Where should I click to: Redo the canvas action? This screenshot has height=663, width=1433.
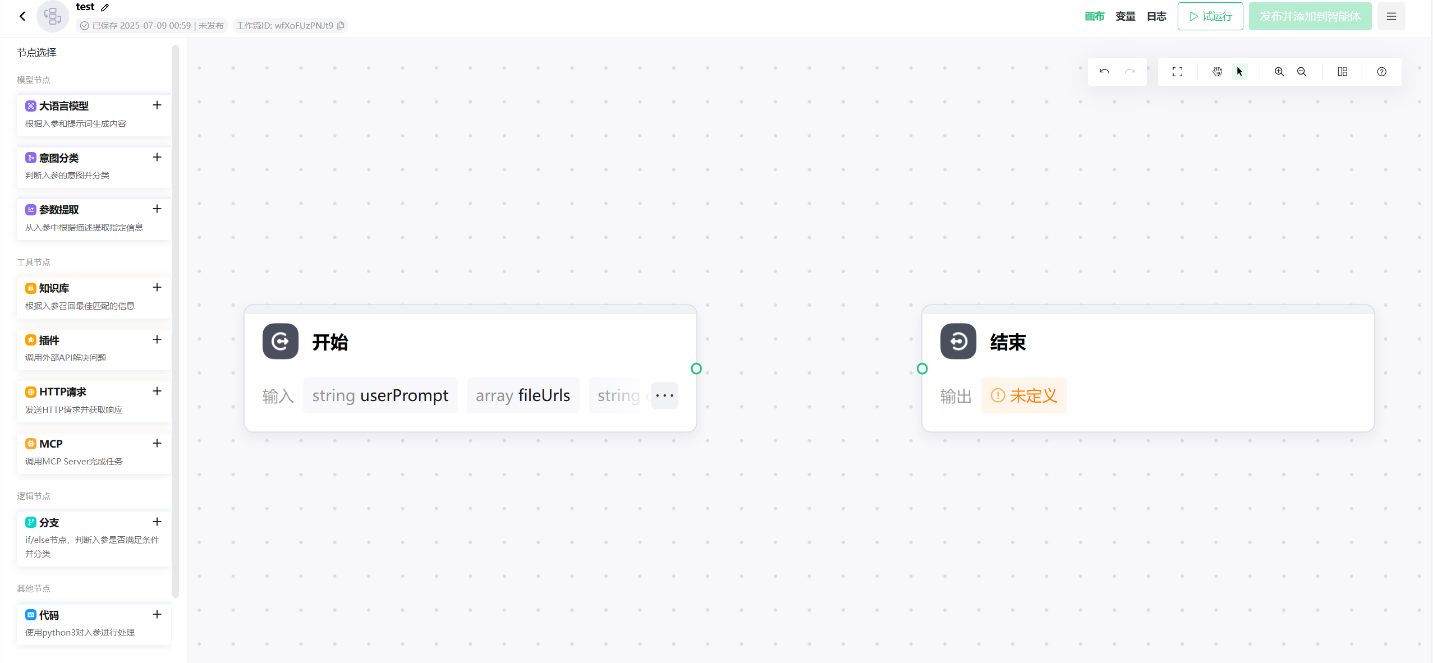point(1130,71)
